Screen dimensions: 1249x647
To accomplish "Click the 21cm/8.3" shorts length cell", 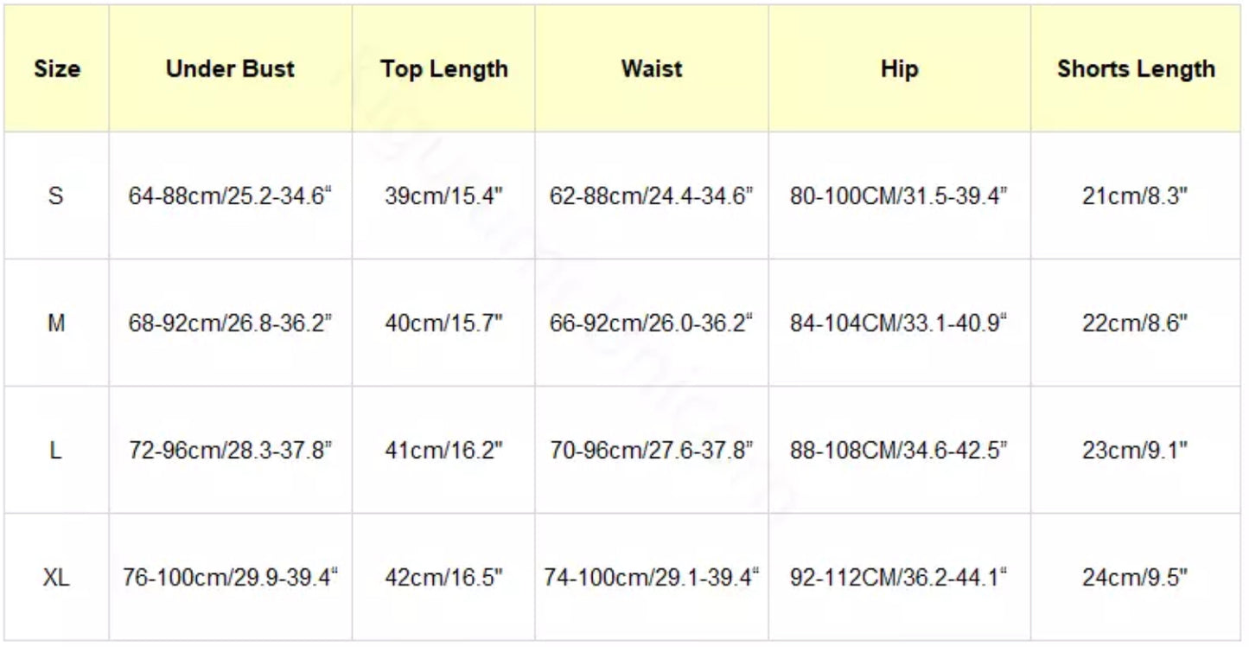I will pyautogui.click(x=1135, y=196).
